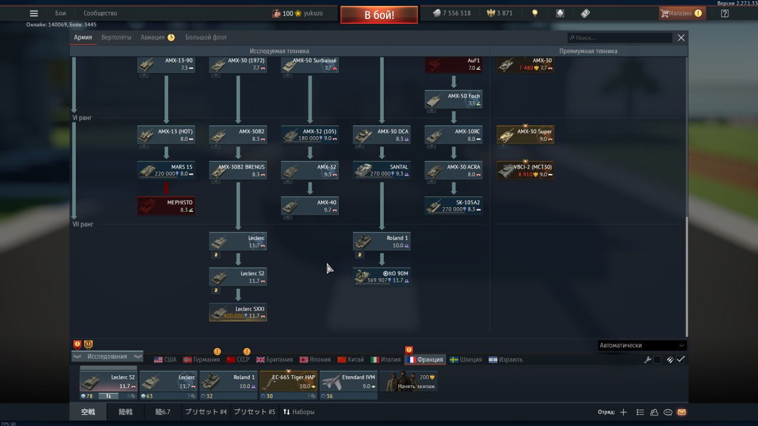Image resolution: width=758 pixels, height=426 pixels.
Task: Select the SANTAL vehicle card
Action: pyautogui.click(x=382, y=170)
